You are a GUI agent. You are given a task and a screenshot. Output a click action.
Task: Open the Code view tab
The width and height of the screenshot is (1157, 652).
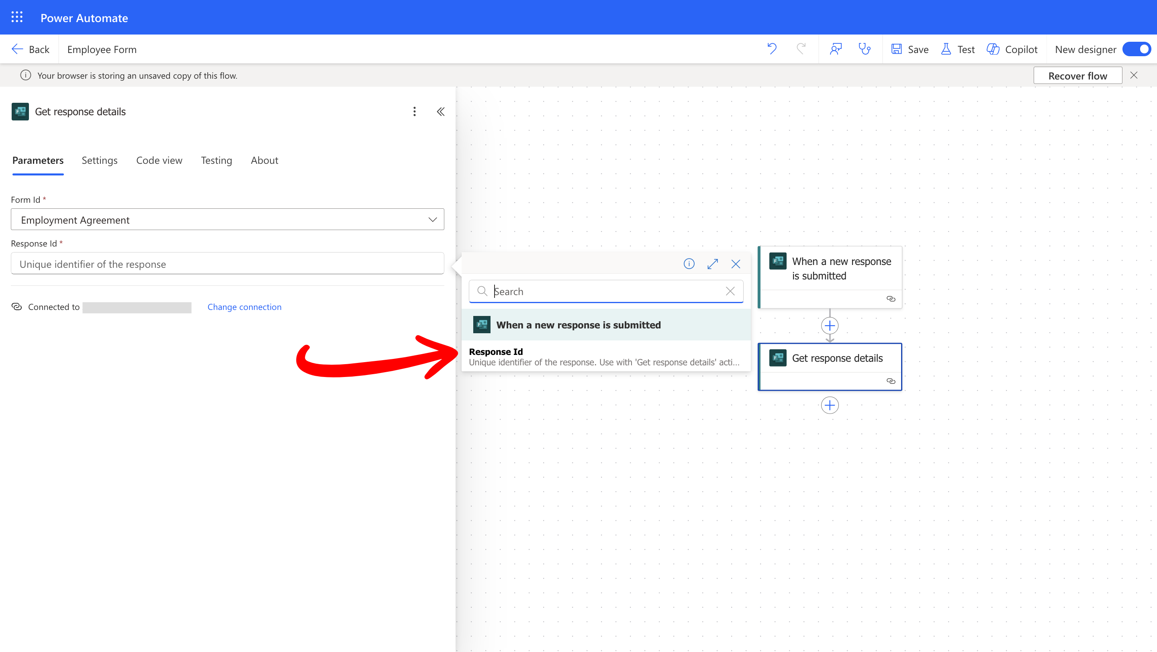[159, 160]
